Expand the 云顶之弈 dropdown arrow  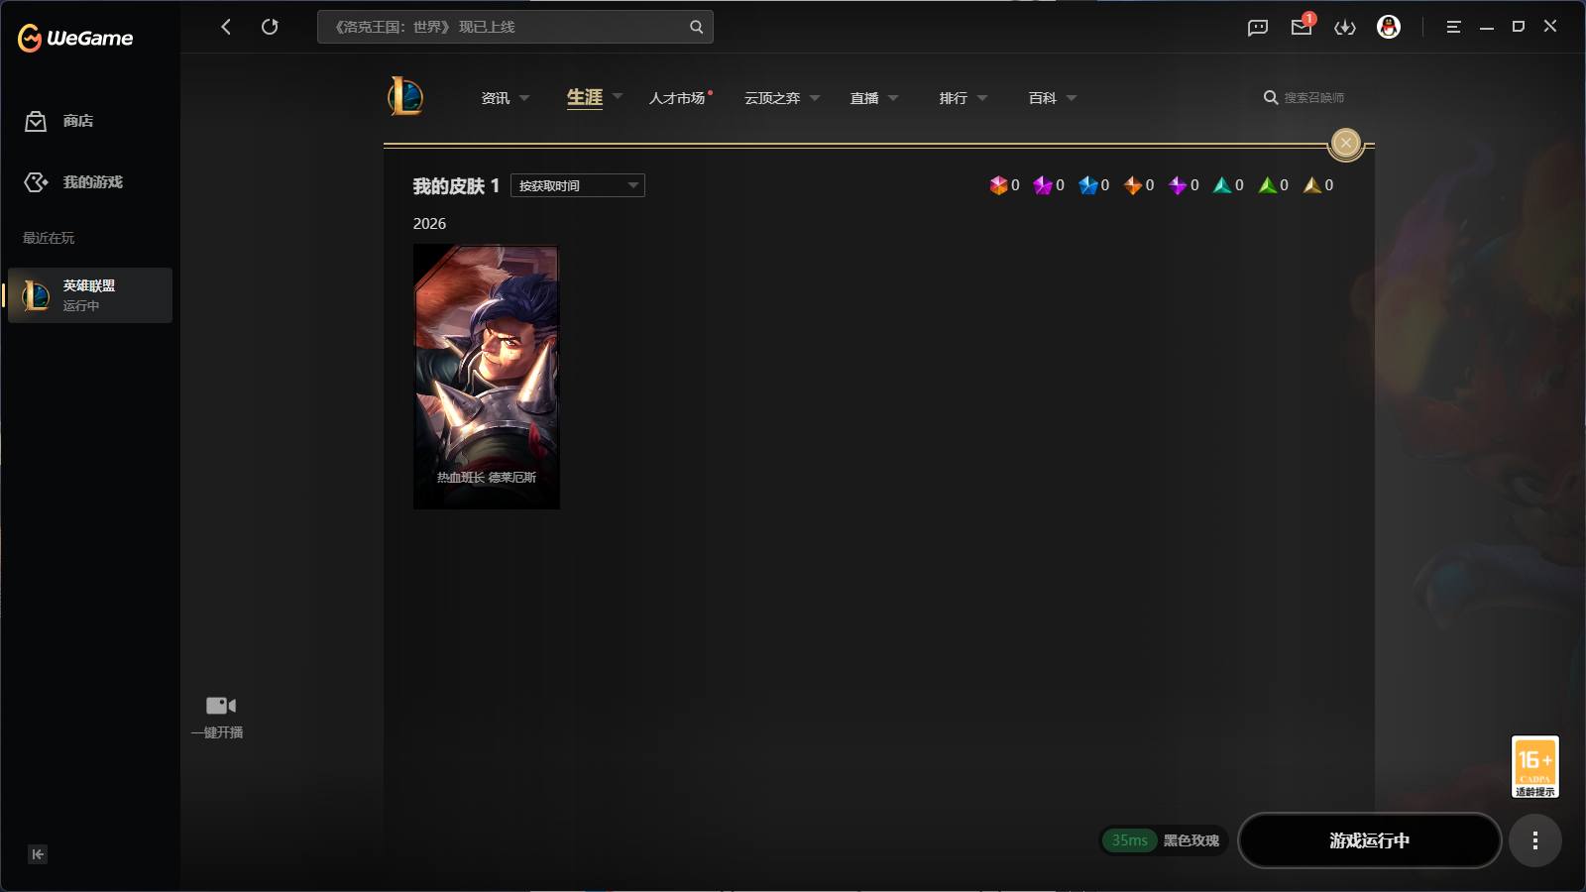814,98
